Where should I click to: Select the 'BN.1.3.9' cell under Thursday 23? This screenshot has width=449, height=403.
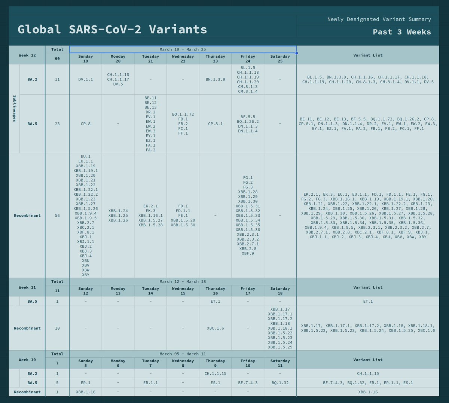point(216,79)
